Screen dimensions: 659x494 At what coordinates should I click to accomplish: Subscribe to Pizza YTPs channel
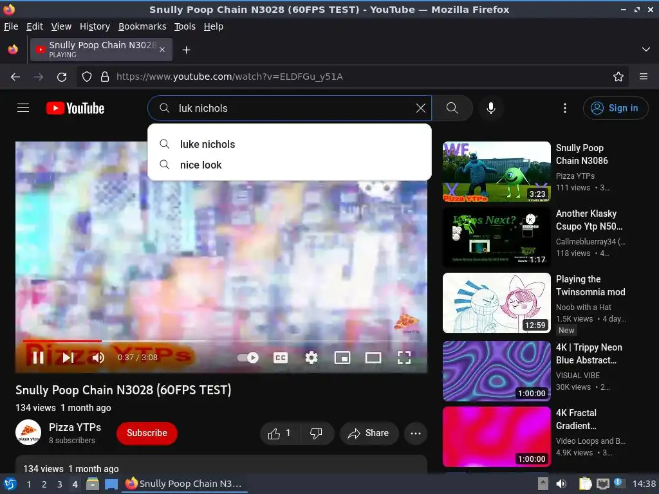click(147, 433)
